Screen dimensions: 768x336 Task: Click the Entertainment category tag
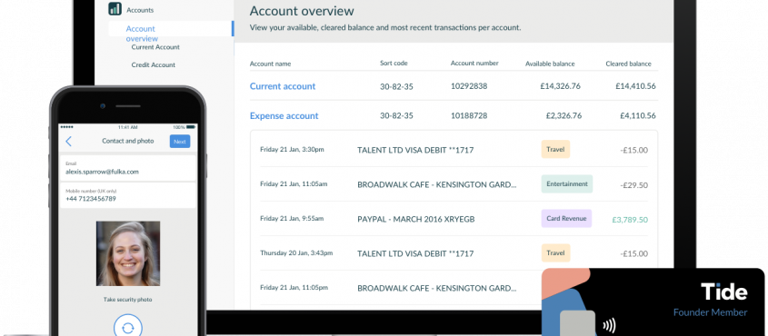coord(567,184)
